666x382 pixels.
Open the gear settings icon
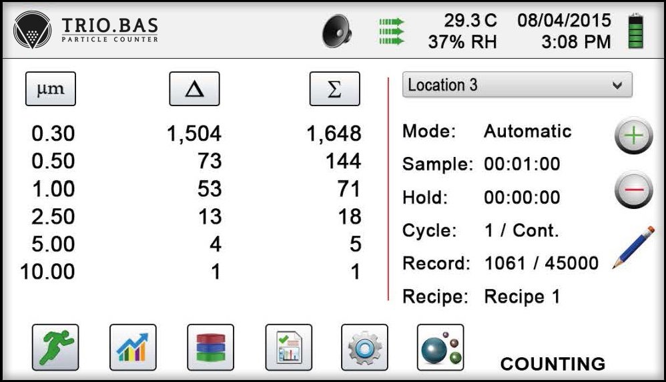364,347
